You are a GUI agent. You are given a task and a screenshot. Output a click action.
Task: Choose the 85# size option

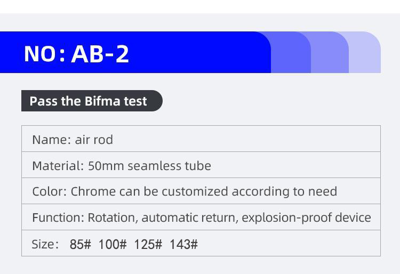click(x=81, y=245)
